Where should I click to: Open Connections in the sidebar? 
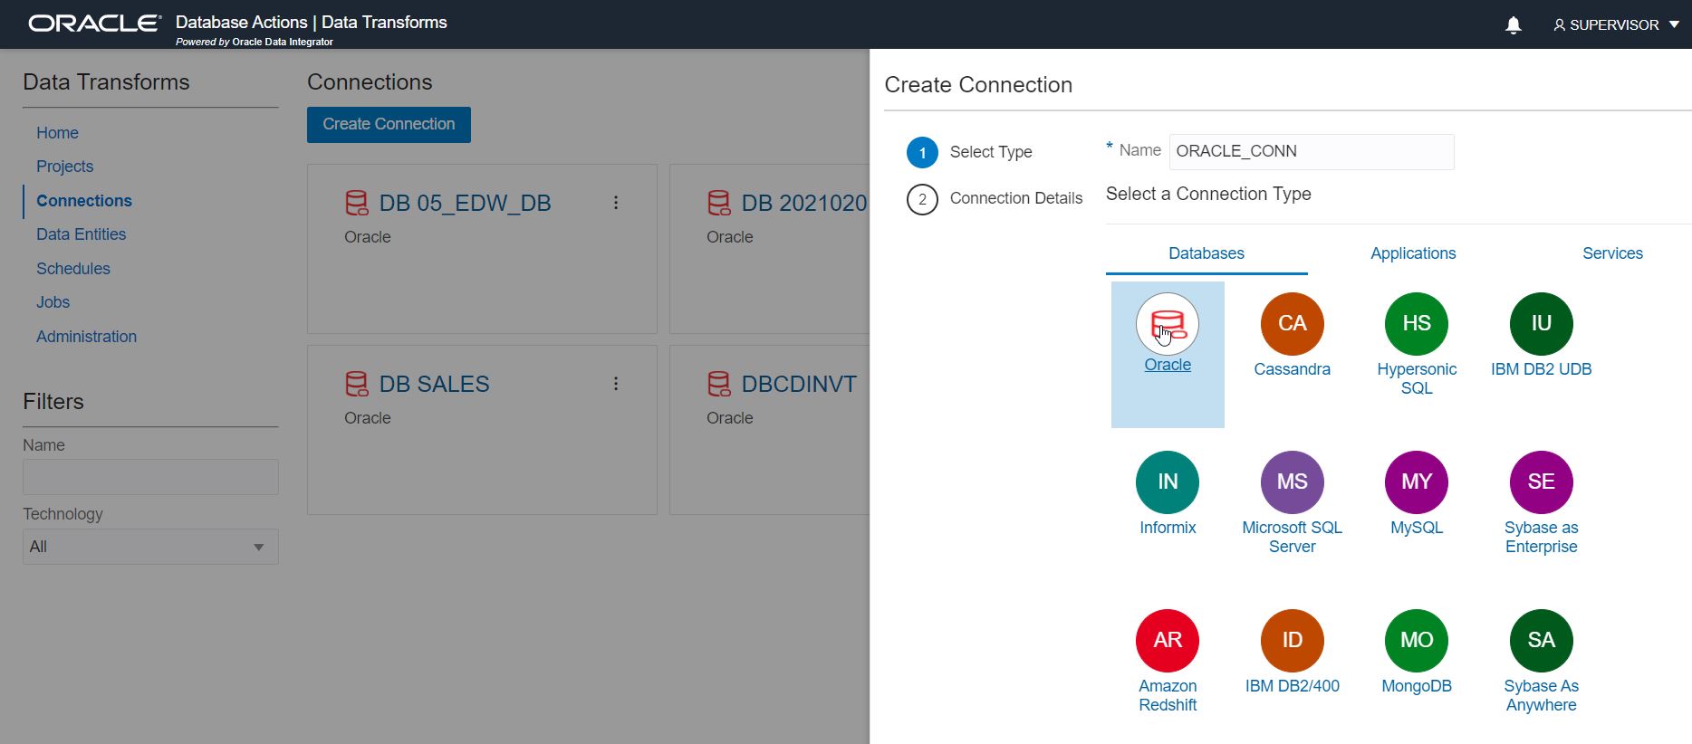coord(84,201)
